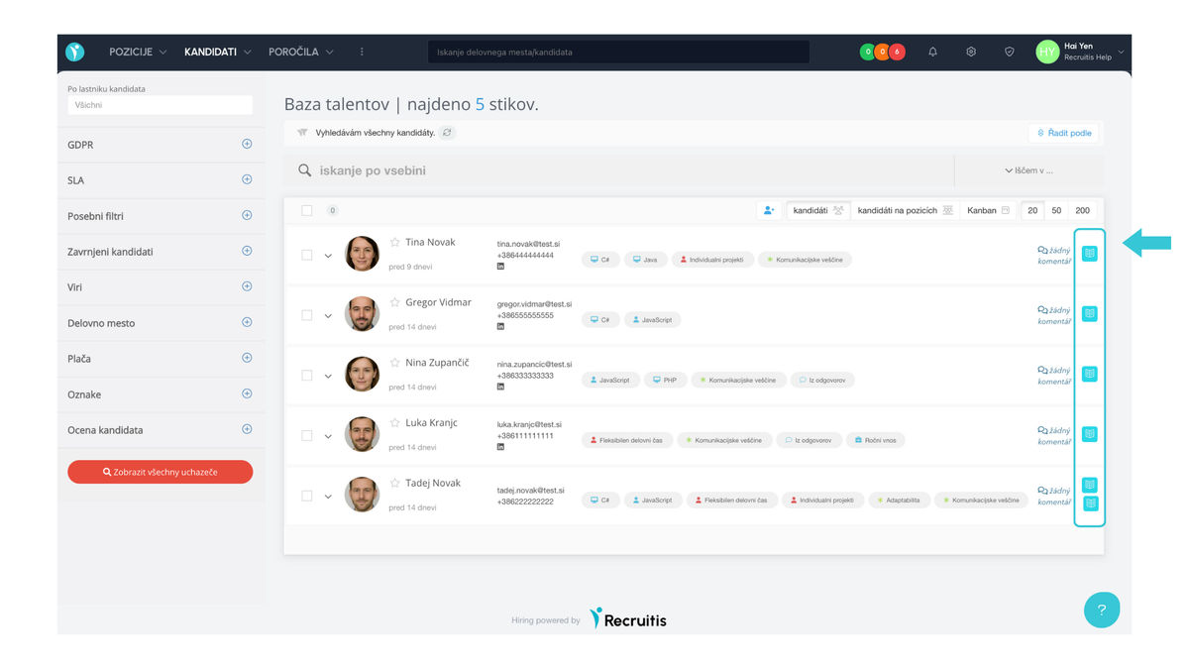Click the Recruitis logo in the navbar
The image size is (1189, 669).
tap(75, 52)
